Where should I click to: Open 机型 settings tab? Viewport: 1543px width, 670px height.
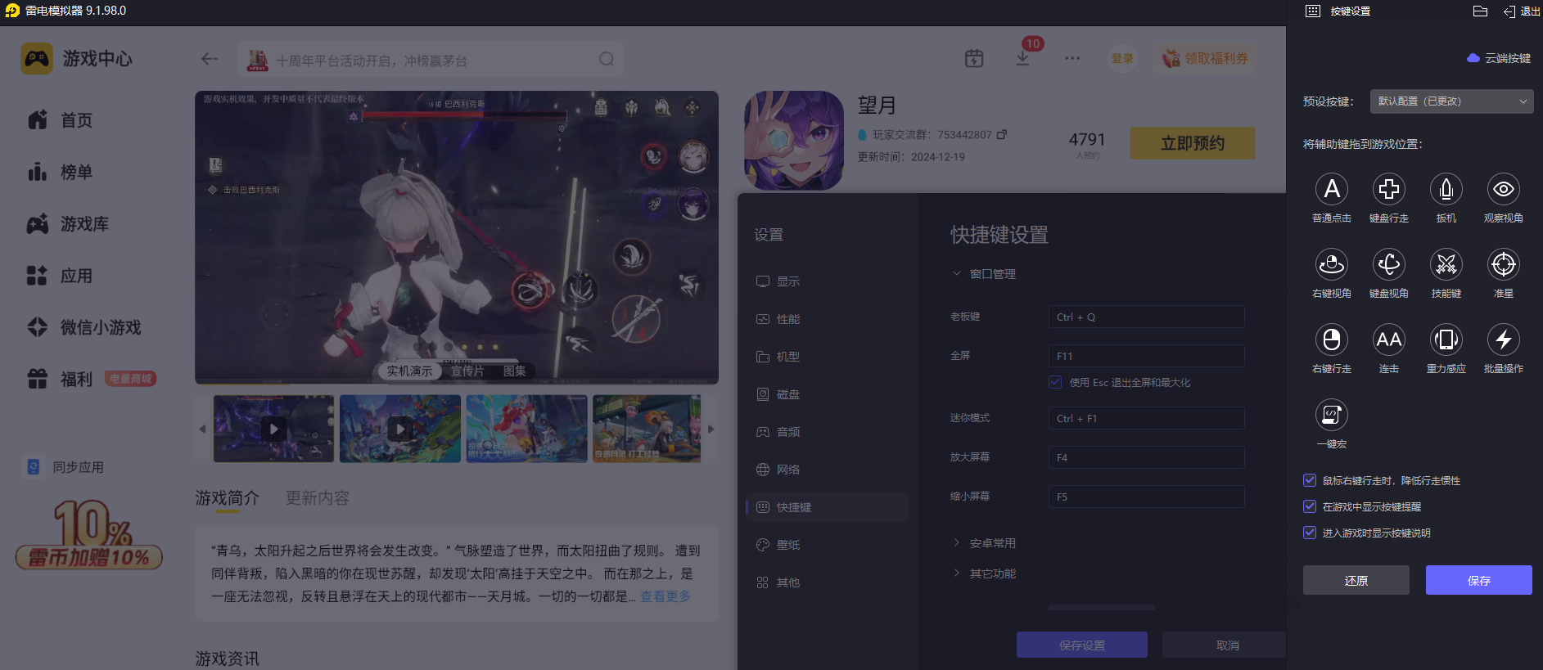click(x=828, y=357)
